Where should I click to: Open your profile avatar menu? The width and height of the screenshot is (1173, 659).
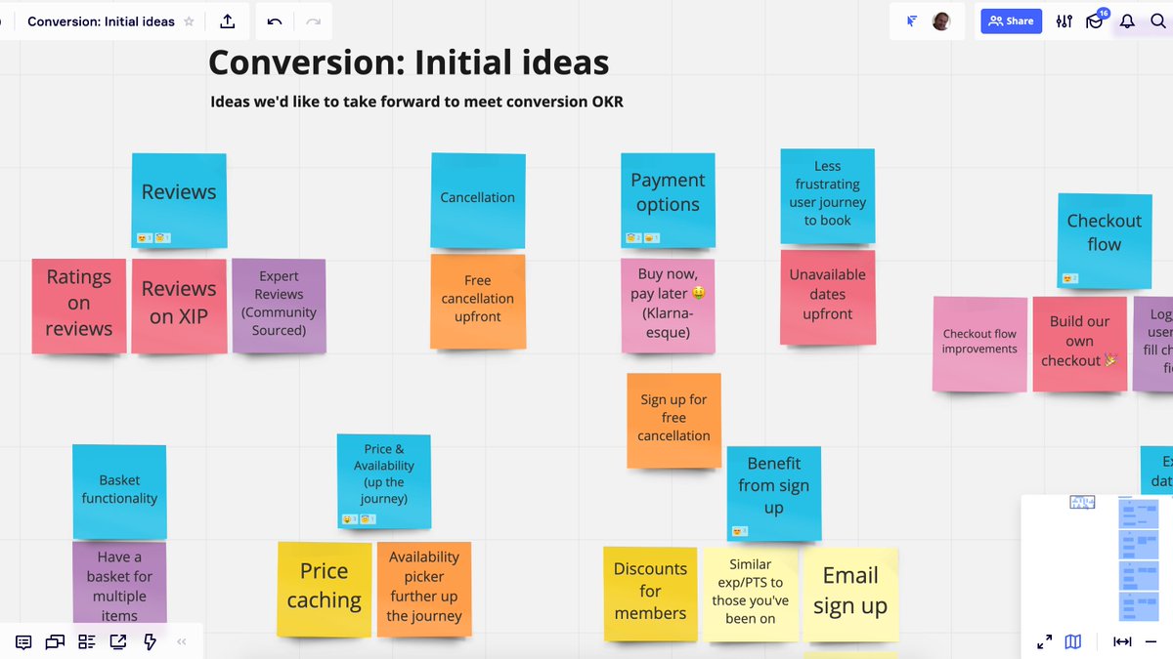click(x=940, y=20)
